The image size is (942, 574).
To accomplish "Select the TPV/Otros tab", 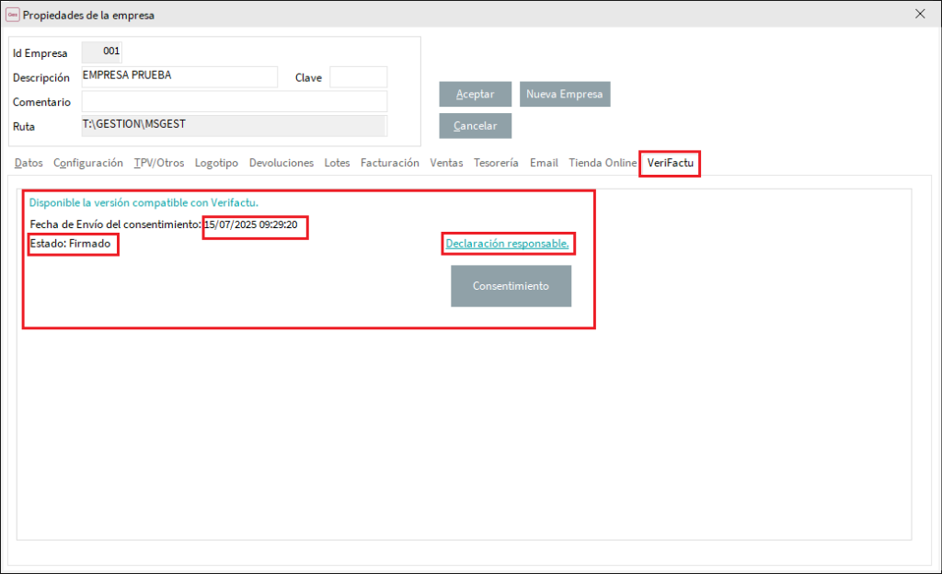I will [x=159, y=163].
